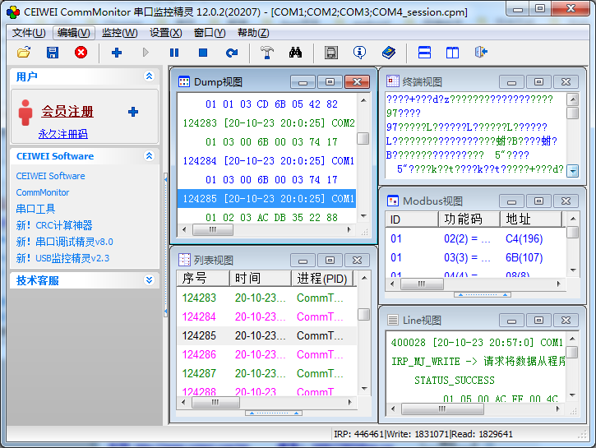Click the binoculars find icon
This screenshot has height=448, width=596.
point(295,53)
